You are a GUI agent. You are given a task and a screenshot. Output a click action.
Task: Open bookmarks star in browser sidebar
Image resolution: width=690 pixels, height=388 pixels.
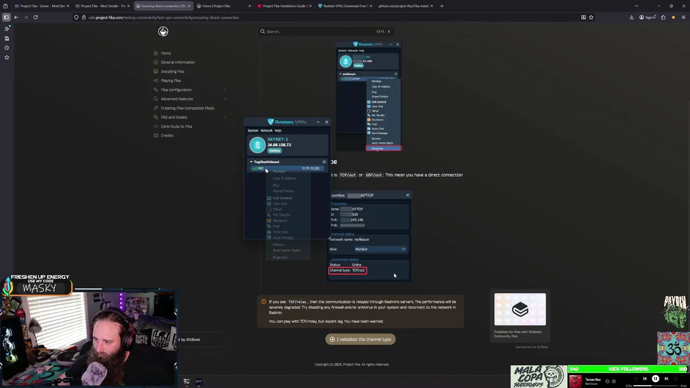(x=6, y=57)
